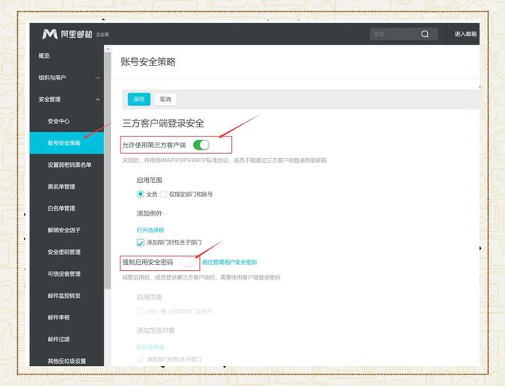Click the Alibaba Mail M logo

pyautogui.click(x=50, y=34)
